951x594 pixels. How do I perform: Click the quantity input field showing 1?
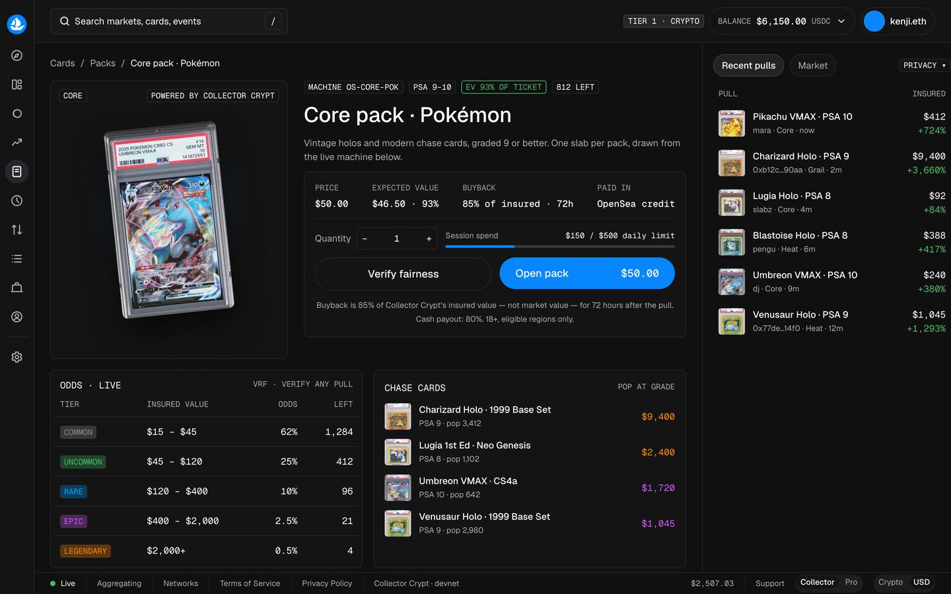coord(396,238)
